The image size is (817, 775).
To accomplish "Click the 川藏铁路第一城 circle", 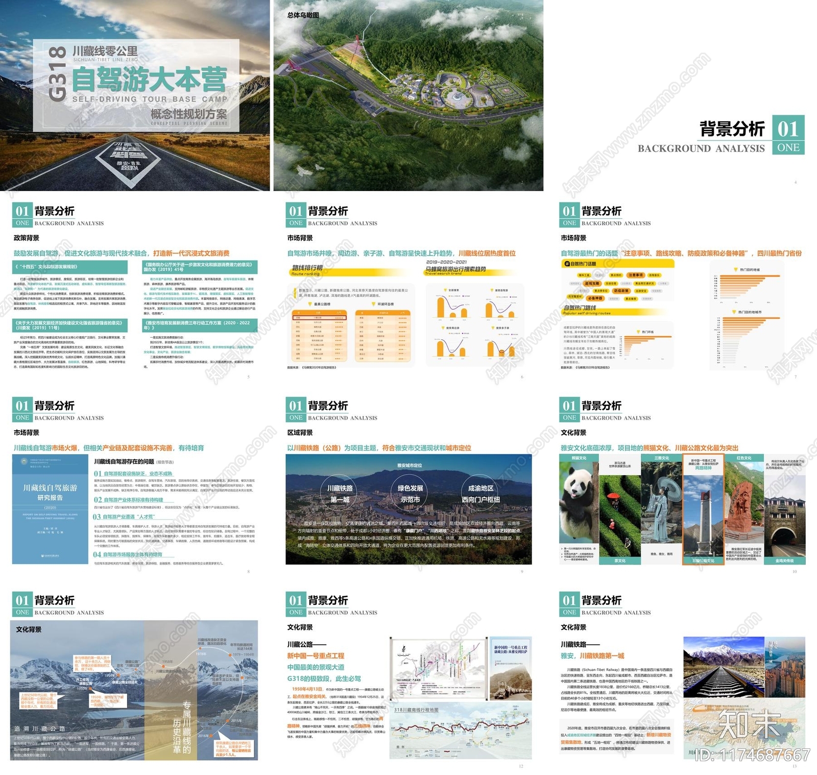I will tap(340, 494).
